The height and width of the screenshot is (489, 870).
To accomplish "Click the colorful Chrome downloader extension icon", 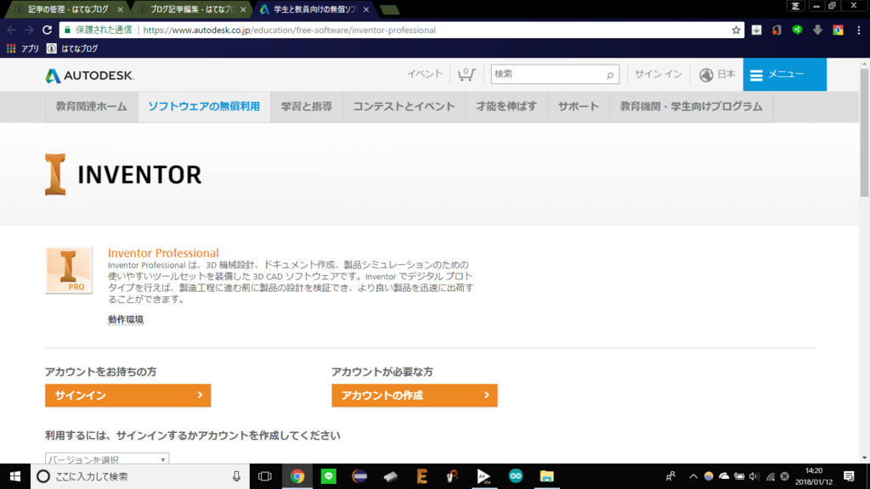I will (x=838, y=30).
